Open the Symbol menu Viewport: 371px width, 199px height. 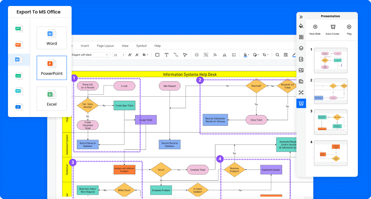(141, 46)
